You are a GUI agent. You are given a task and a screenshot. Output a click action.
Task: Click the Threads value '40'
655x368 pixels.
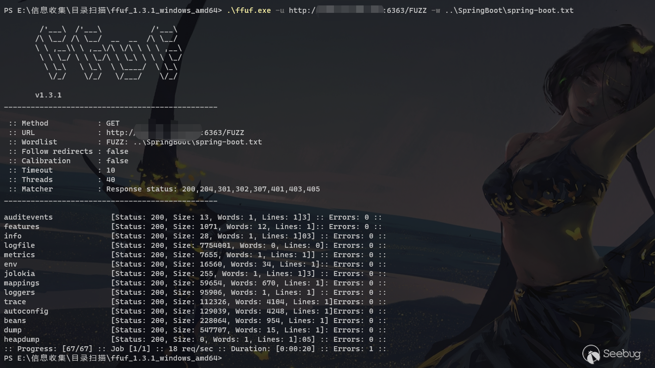[x=111, y=180]
